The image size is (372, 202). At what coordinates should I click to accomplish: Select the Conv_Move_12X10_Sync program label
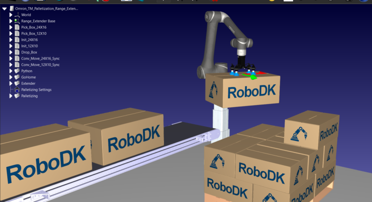click(x=40, y=65)
